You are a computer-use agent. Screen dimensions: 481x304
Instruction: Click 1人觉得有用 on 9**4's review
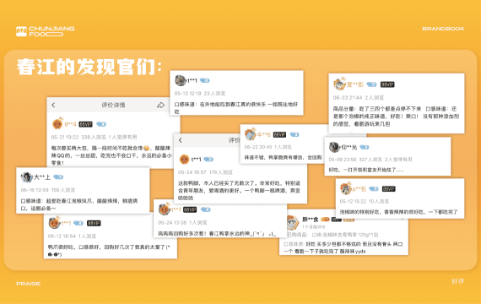click(122, 137)
